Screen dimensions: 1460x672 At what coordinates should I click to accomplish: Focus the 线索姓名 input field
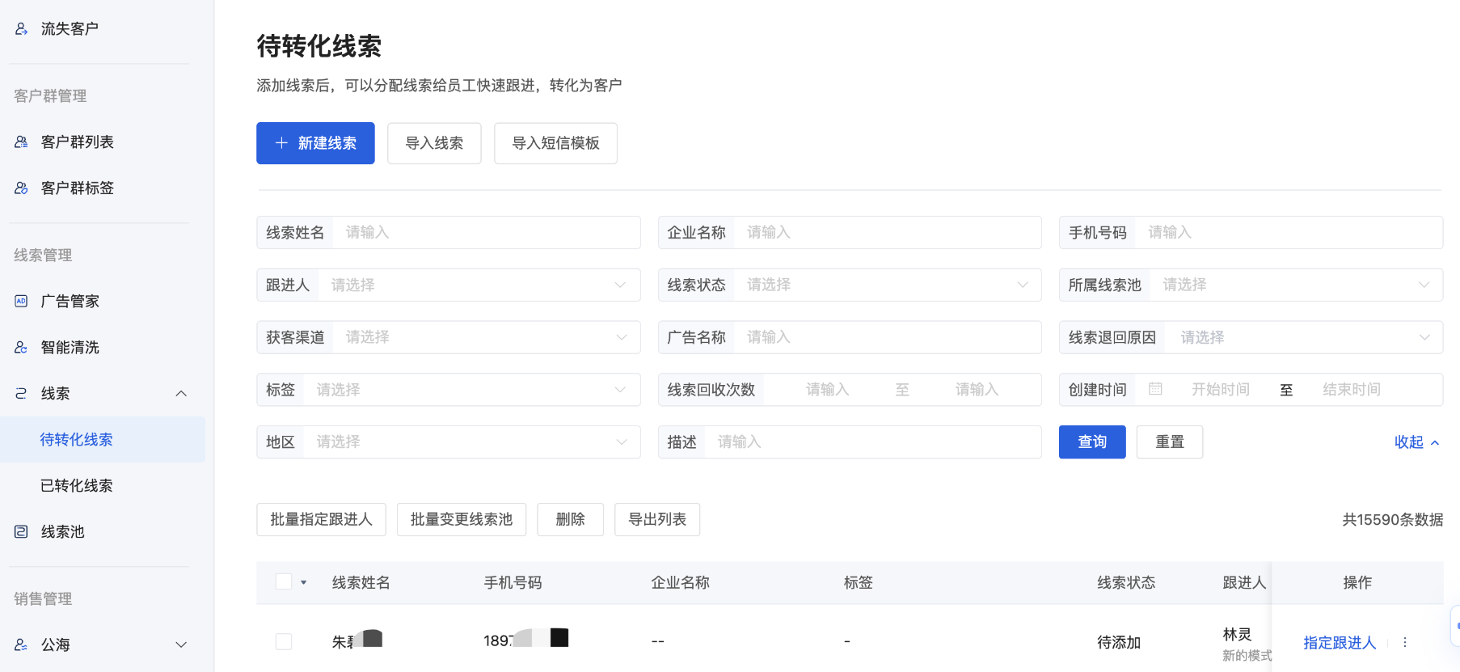coord(449,232)
